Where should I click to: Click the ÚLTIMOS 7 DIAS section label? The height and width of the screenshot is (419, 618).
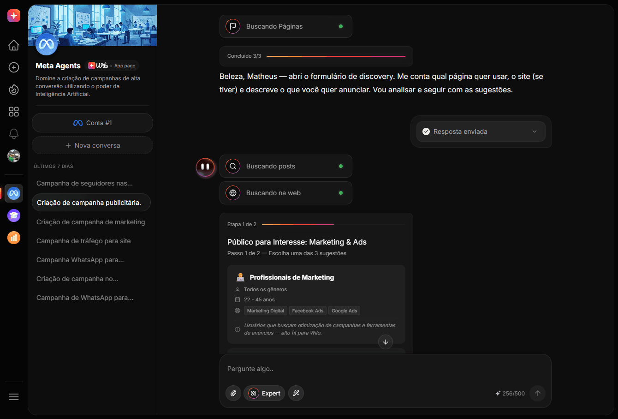(53, 166)
